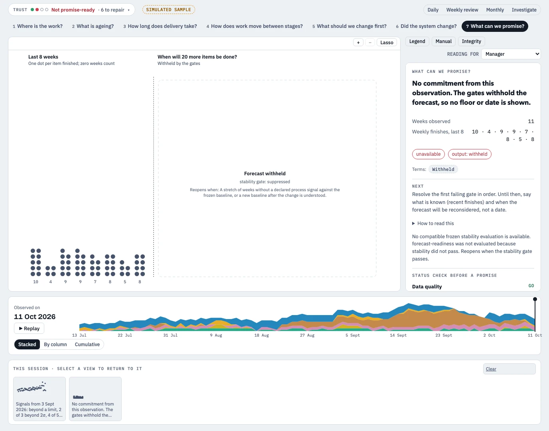The width and height of the screenshot is (549, 431).
Task: Select the Stacked chart mode
Action: 27,345
